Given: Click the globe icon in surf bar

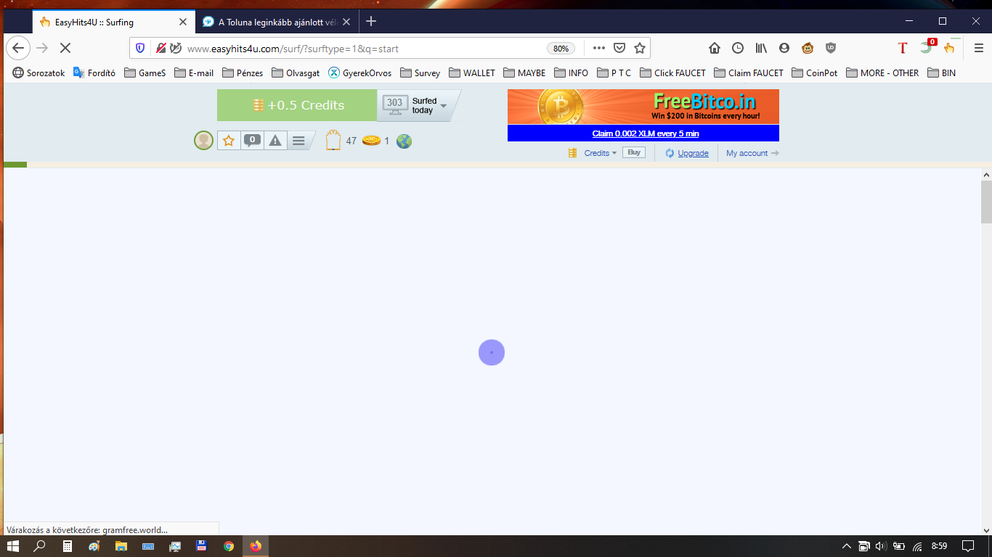Looking at the screenshot, I should [x=404, y=141].
